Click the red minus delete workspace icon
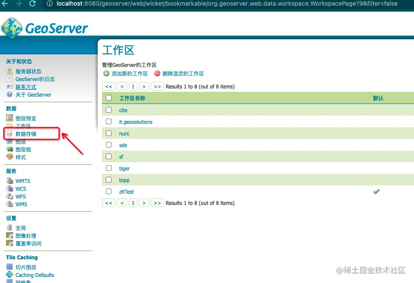This screenshot has width=414, height=283. click(x=157, y=73)
